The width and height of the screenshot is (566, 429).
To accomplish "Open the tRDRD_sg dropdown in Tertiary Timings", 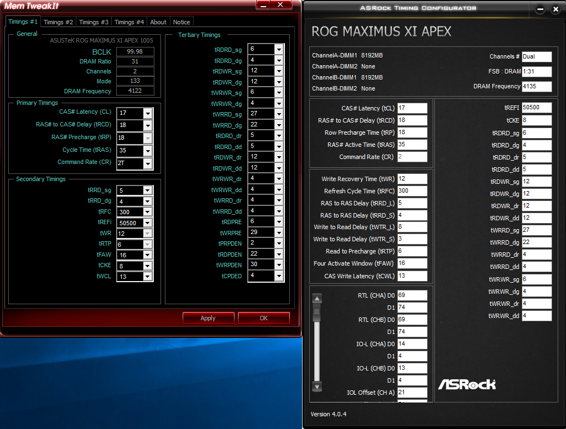I will (279, 49).
